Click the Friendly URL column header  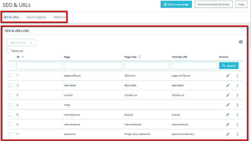click(179, 57)
